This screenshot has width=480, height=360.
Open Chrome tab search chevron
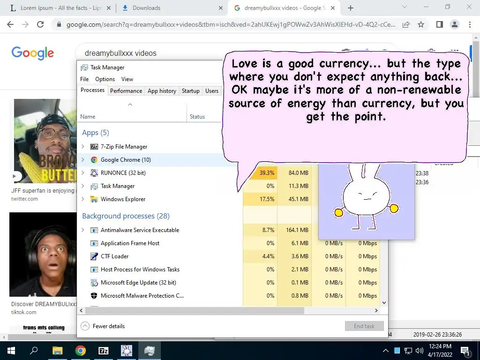point(405,7)
